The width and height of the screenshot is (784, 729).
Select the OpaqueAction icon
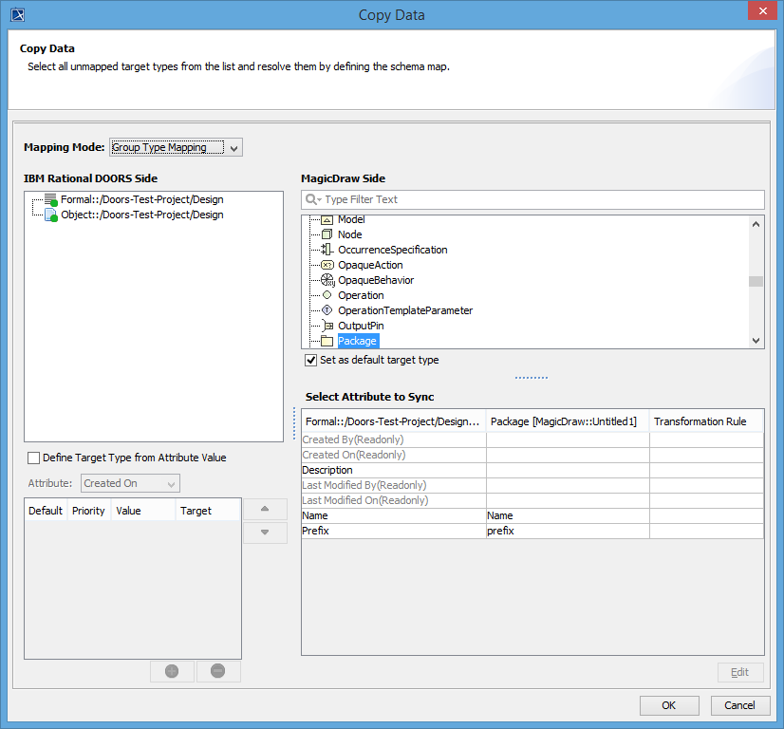coord(327,265)
